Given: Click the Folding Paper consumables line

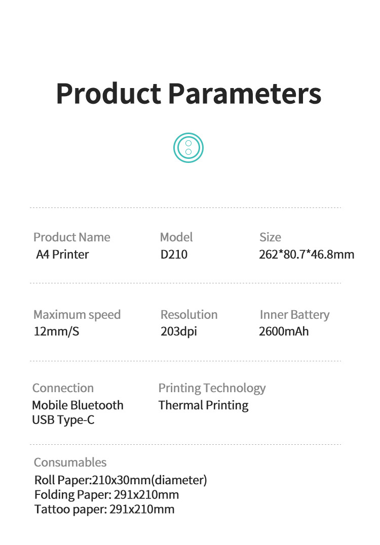Looking at the screenshot, I should coord(106,494).
